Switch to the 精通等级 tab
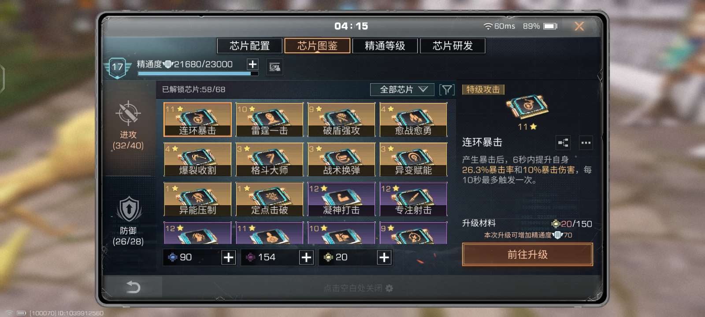The image size is (705, 317). (x=385, y=46)
